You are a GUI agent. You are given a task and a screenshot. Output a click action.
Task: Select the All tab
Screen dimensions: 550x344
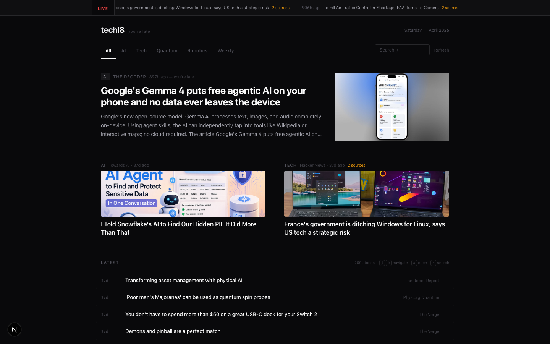tap(108, 51)
